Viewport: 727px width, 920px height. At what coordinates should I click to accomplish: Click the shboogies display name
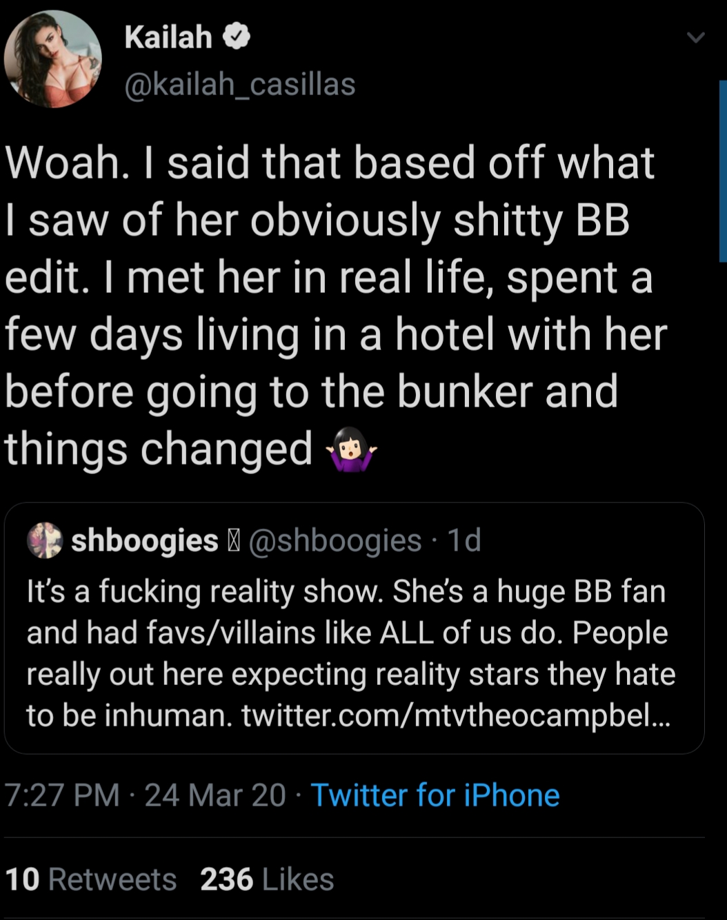(145, 540)
